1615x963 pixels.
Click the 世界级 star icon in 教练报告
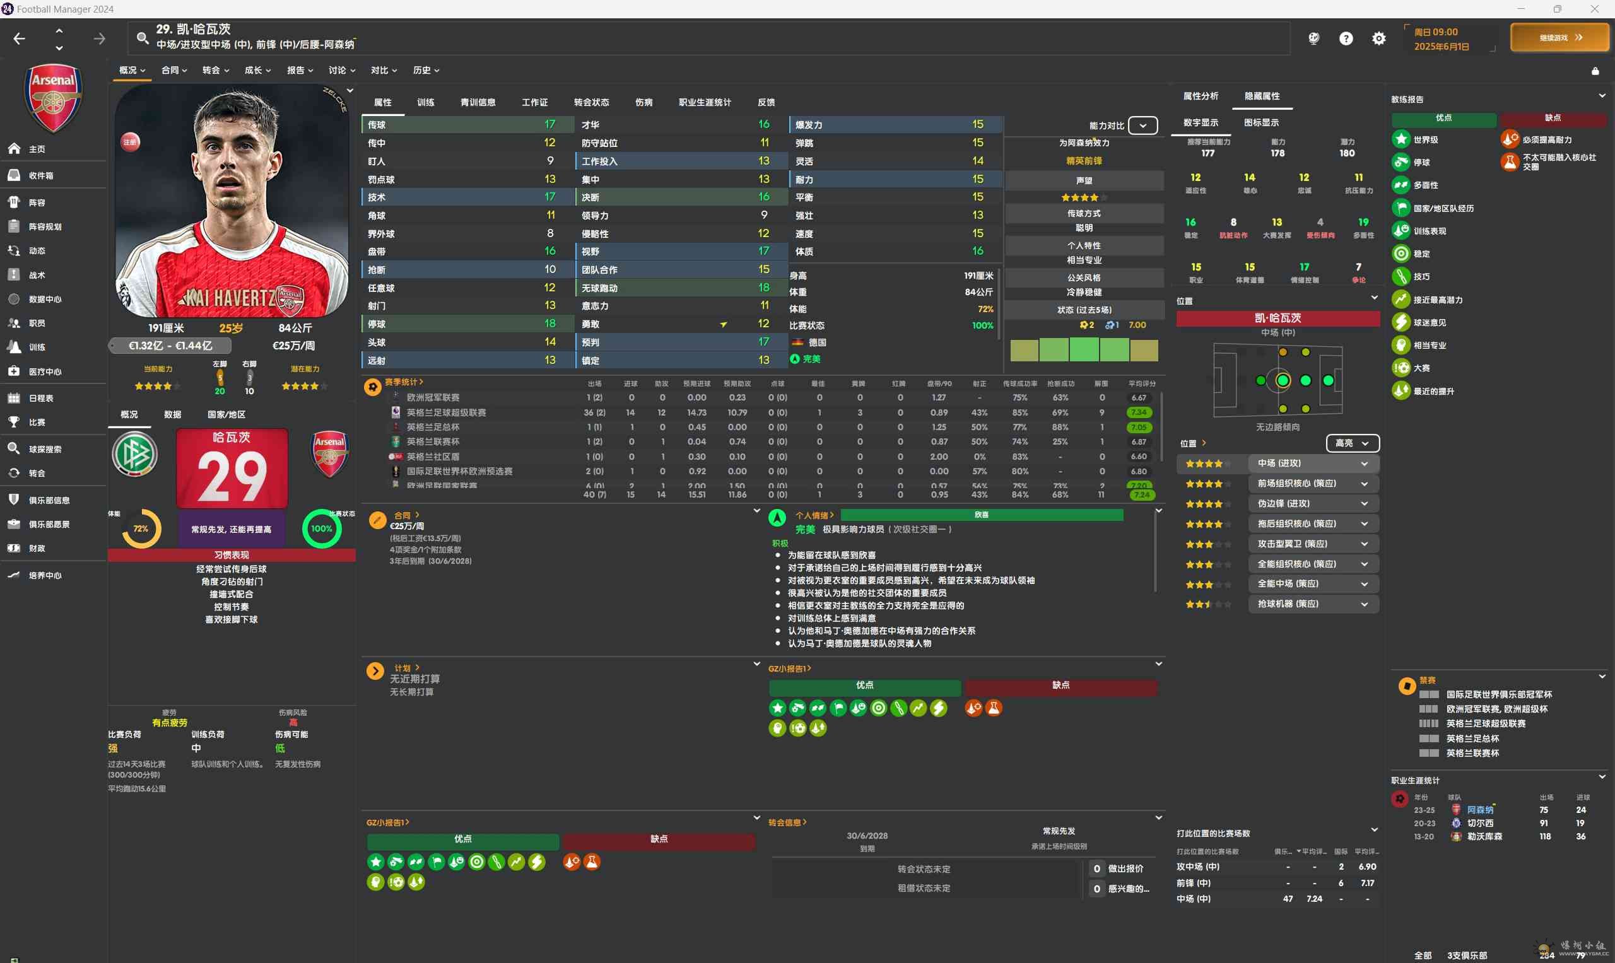coord(1401,139)
